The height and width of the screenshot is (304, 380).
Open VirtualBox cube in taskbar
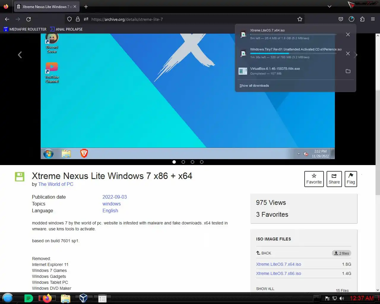pyautogui.click(x=83, y=298)
